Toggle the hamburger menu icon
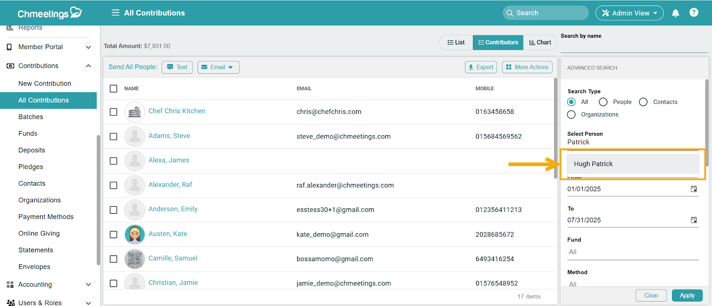The height and width of the screenshot is (306, 712). [115, 13]
